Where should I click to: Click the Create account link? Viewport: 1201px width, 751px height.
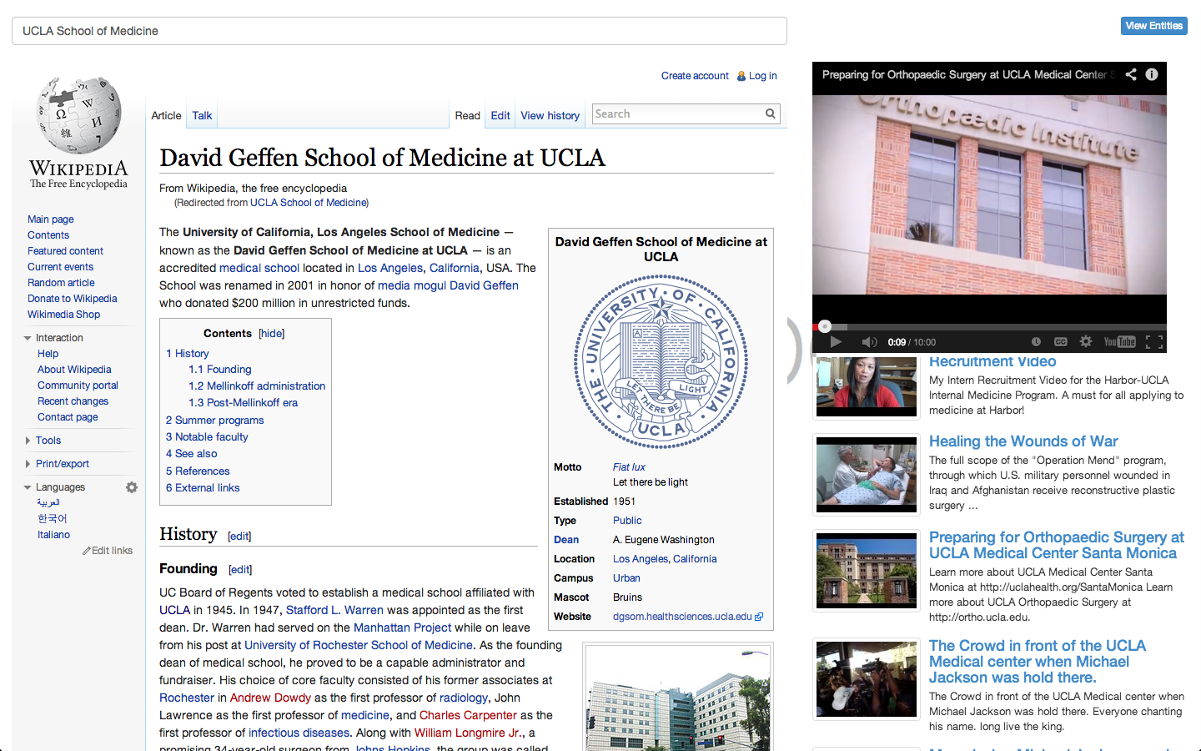pyautogui.click(x=695, y=76)
